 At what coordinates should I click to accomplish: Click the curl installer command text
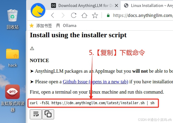(92, 103)
